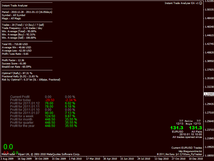Click the 1.52205 level on price scale
The width and height of the screenshot is (214, 161).
[209, 1]
